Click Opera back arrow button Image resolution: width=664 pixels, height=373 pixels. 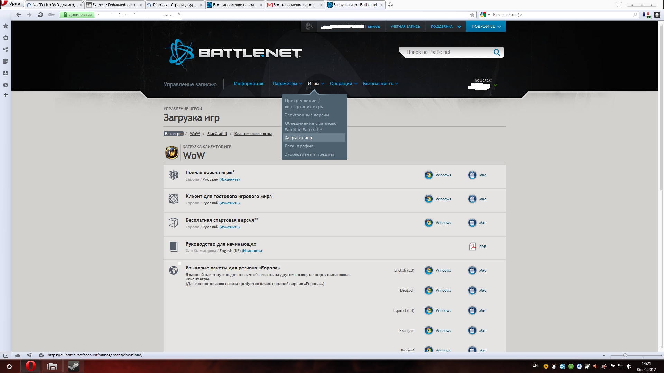[x=19, y=15]
